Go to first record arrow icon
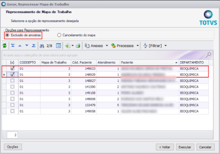This screenshot has width=220, height=154. [13, 46]
